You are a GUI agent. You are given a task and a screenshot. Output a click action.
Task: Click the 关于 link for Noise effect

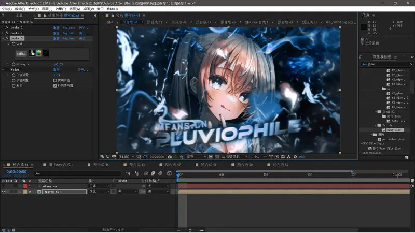coord(82,70)
